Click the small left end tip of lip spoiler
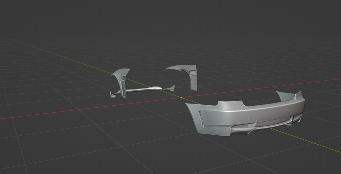The image size is (341, 174). click(111, 94)
